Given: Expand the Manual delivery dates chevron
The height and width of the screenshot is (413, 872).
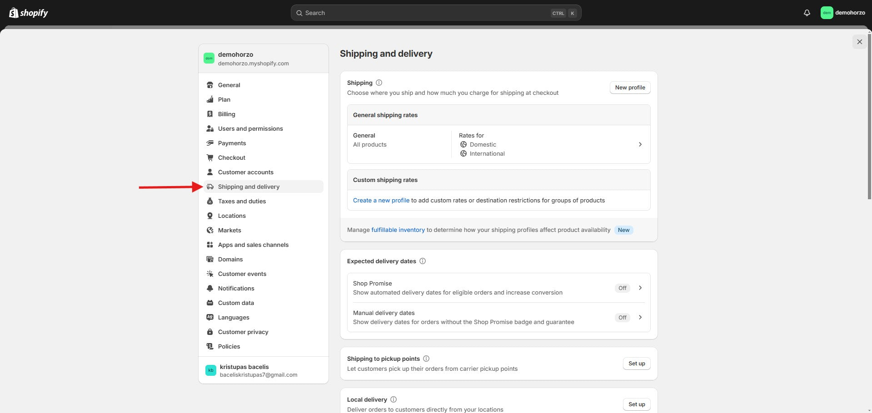Looking at the screenshot, I should click(x=640, y=317).
